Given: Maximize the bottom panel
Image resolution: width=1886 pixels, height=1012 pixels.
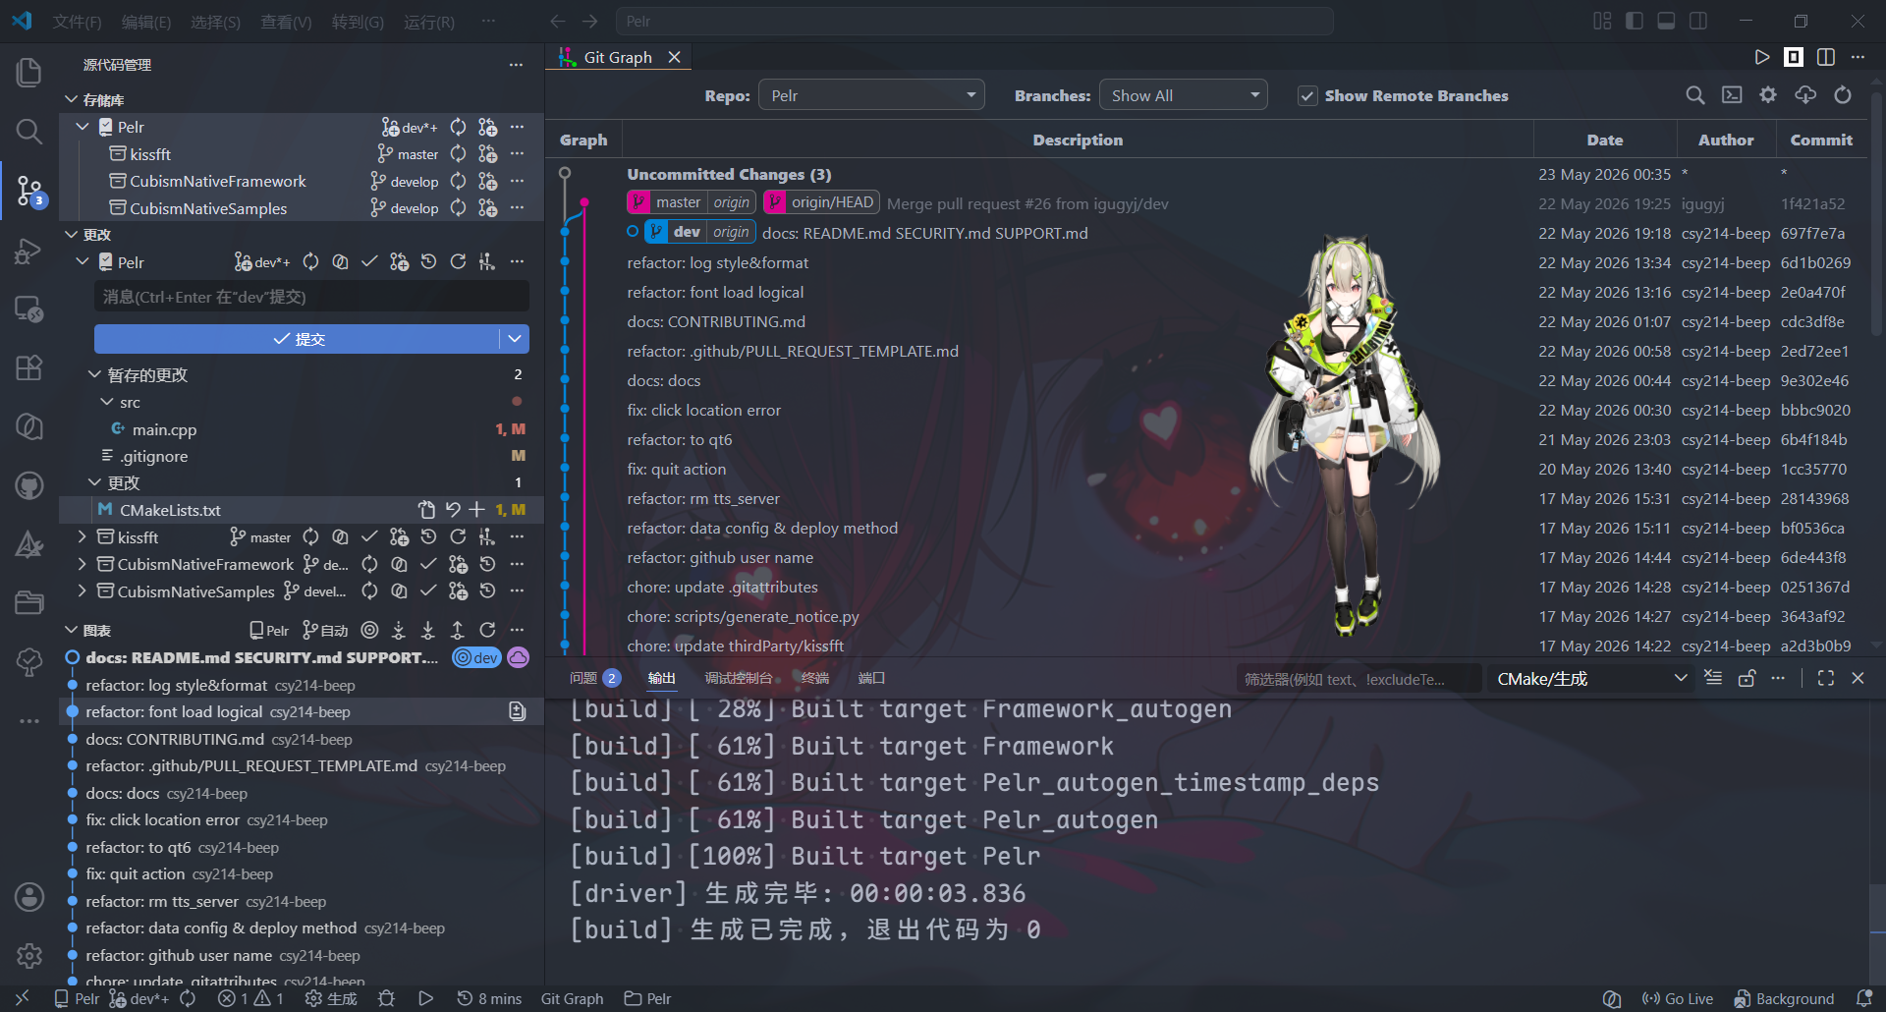Looking at the screenshot, I should pyautogui.click(x=1826, y=678).
